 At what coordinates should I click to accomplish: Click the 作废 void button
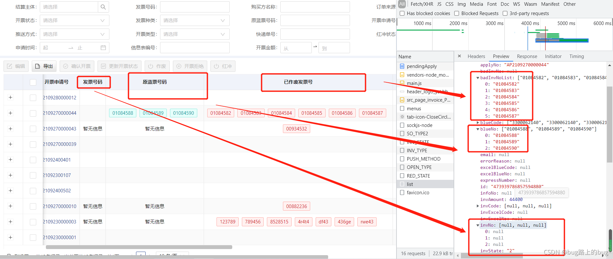(x=157, y=66)
